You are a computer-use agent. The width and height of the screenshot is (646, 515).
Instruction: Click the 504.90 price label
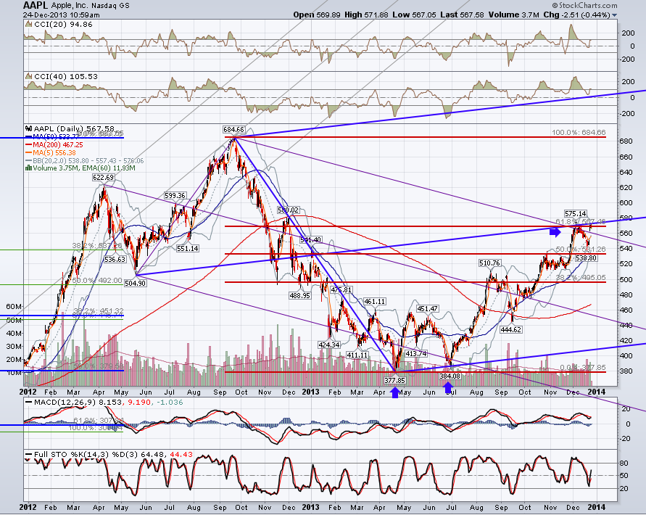[x=135, y=284]
